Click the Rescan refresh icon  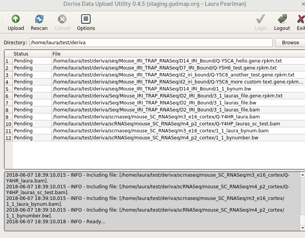(x=39, y=19)
